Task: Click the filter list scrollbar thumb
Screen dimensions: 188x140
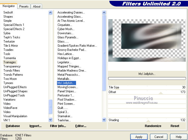Action: 104,53
